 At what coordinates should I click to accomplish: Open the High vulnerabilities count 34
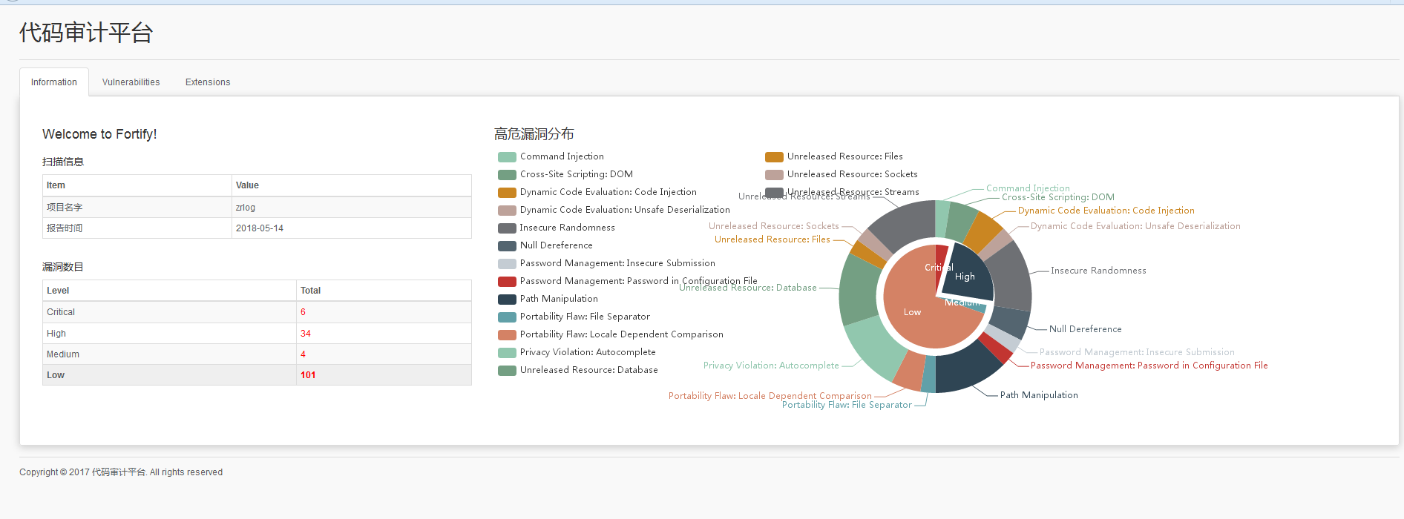pyautogui.click(x=305, y=334)
